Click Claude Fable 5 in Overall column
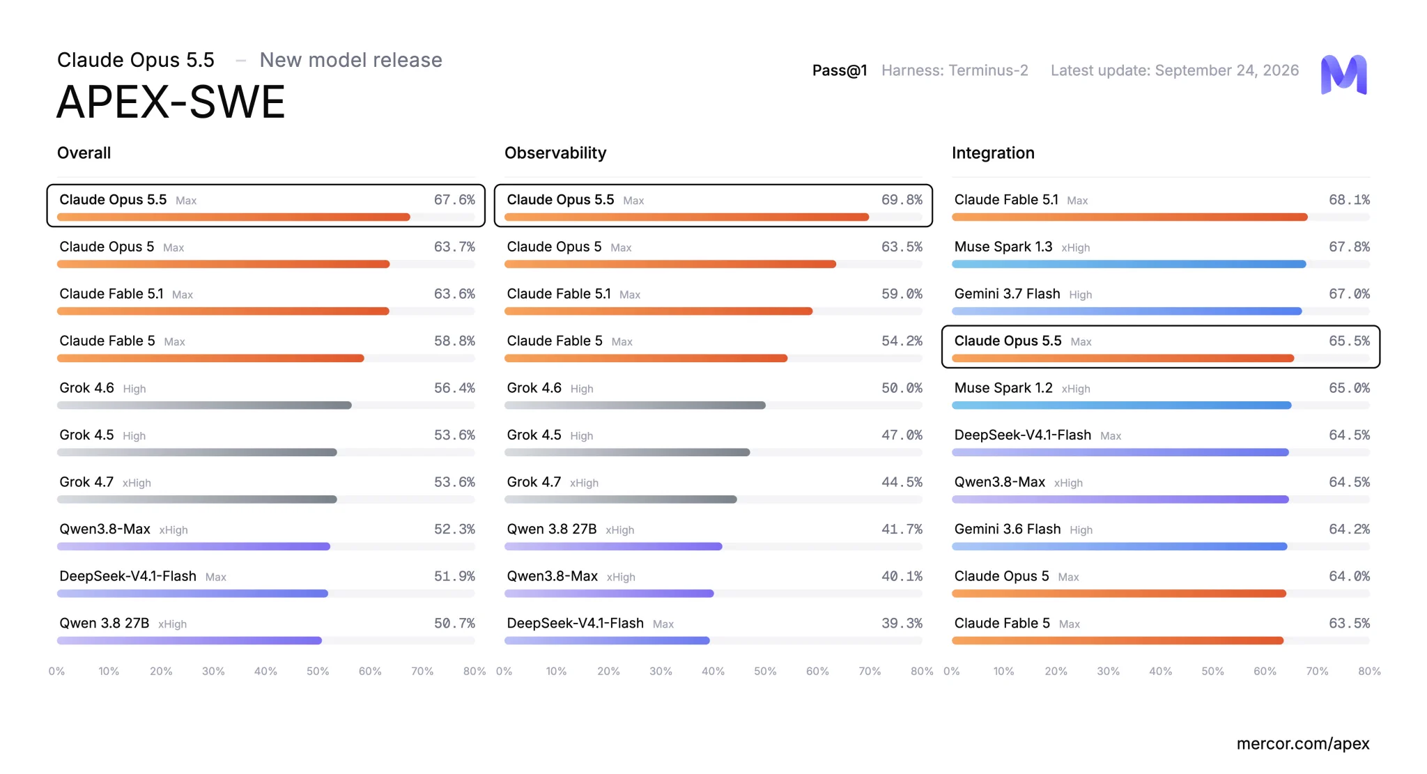 [107, 341]
